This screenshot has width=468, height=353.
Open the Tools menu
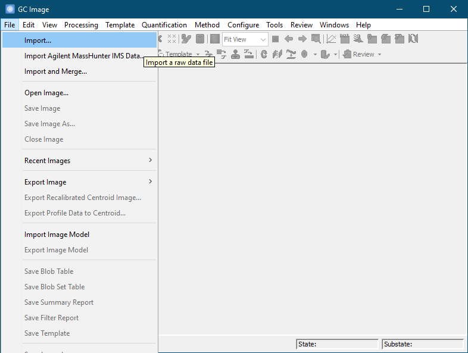(x=274, y=25)
